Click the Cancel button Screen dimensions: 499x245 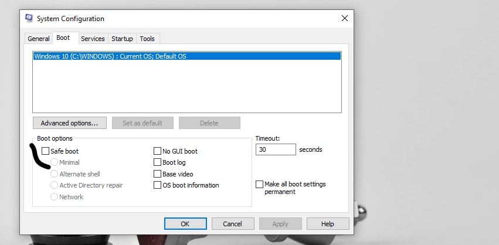tap(233, 224)
